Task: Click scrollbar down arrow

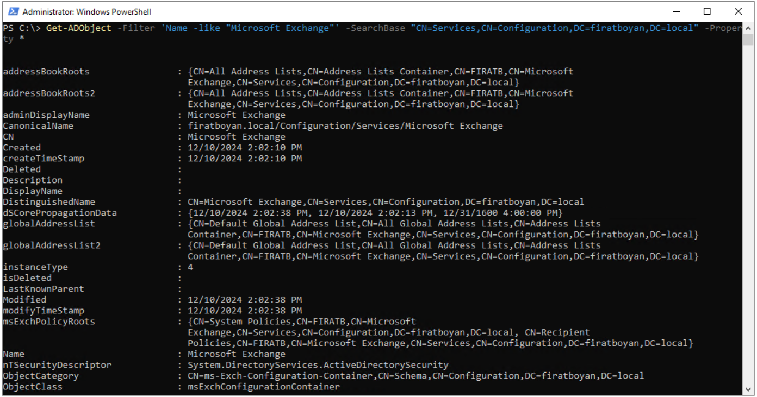Action: [749, 388]
